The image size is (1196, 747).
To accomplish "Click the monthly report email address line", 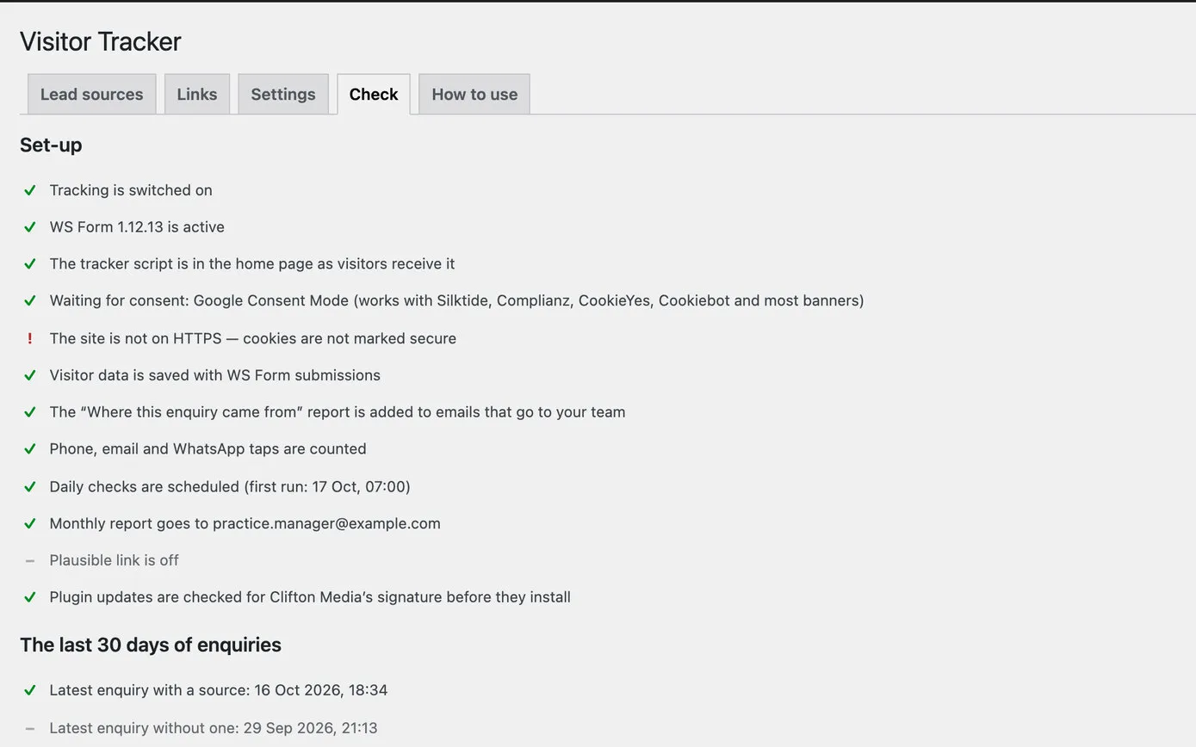I will (245, 524).
